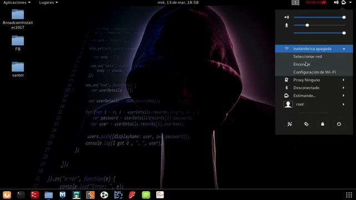Open the FB desktop folder

18,43
